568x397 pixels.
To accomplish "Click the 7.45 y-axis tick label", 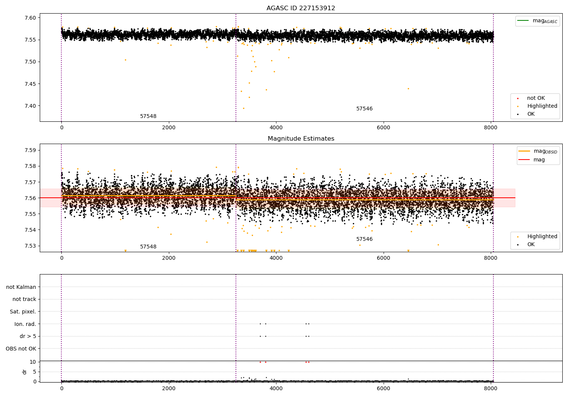I will (30, 84).
